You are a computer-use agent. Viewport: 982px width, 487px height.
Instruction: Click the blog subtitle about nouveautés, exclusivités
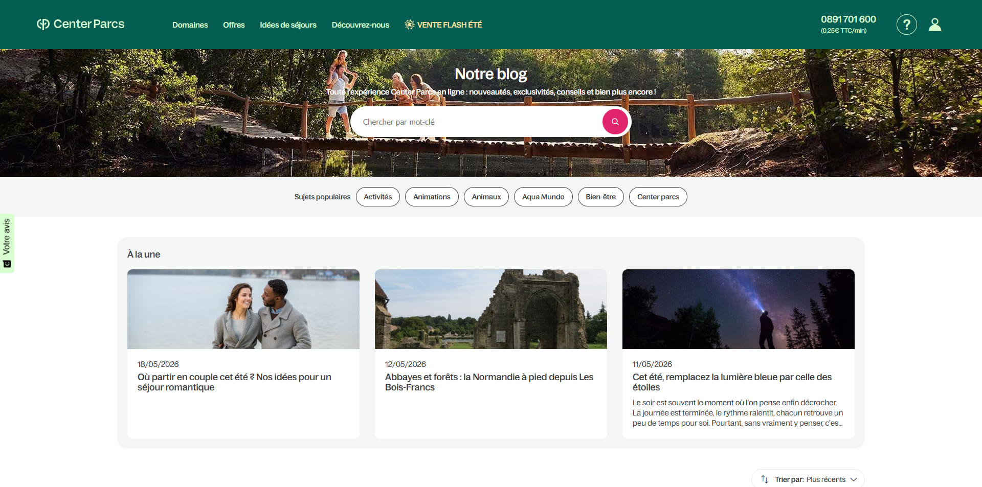[491, 92]
